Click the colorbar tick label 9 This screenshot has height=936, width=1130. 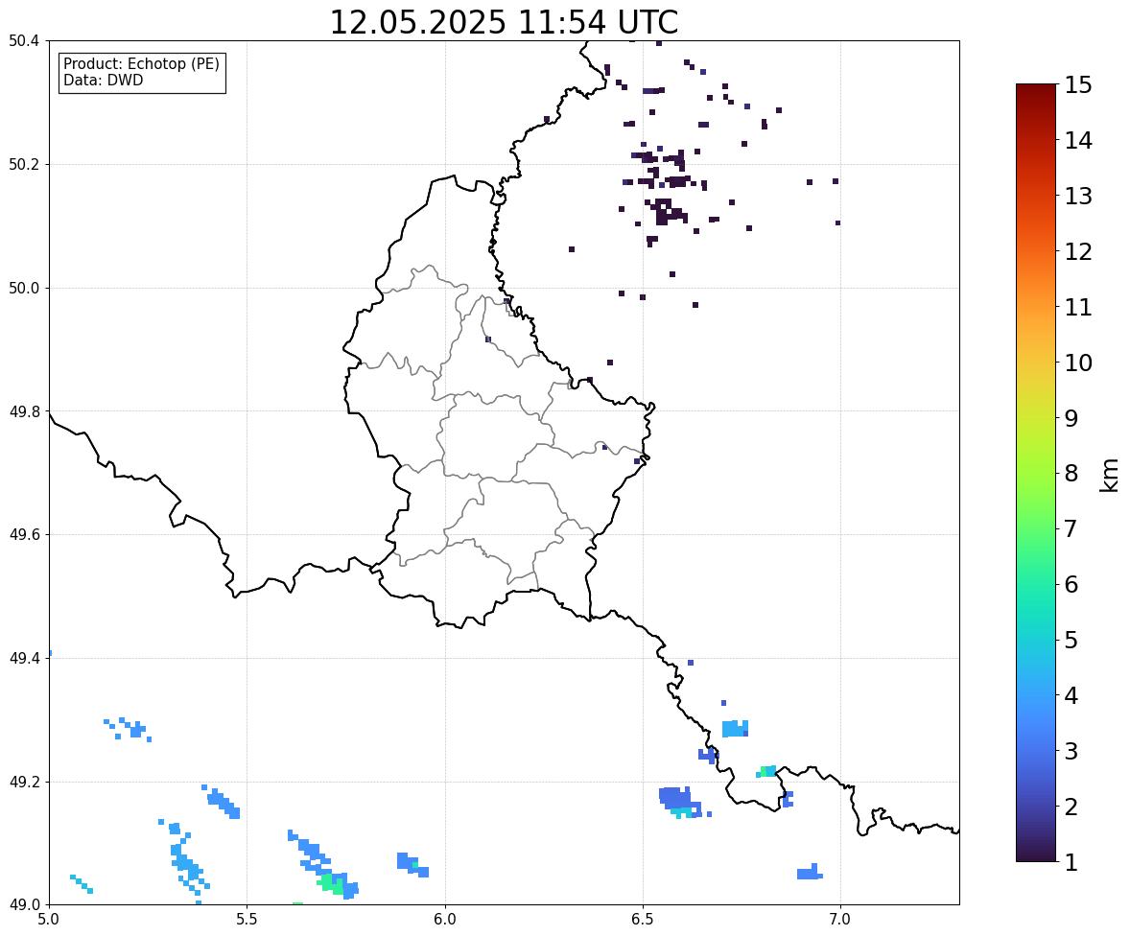1071,418
